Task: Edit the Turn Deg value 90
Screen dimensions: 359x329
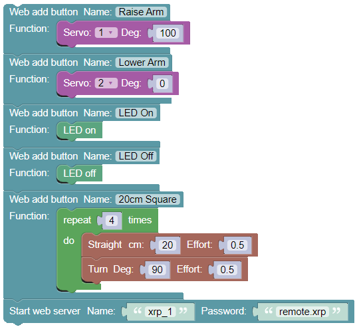Action: 157,269
